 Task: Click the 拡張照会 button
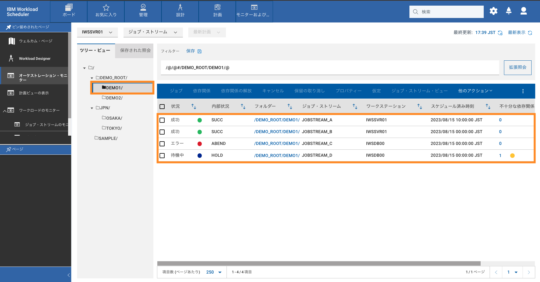pos(518,67)
